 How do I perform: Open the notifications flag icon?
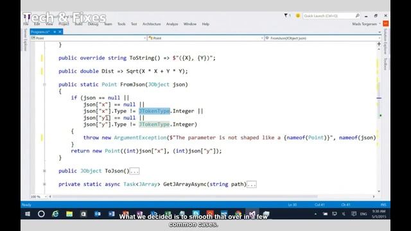coord(286,15)
